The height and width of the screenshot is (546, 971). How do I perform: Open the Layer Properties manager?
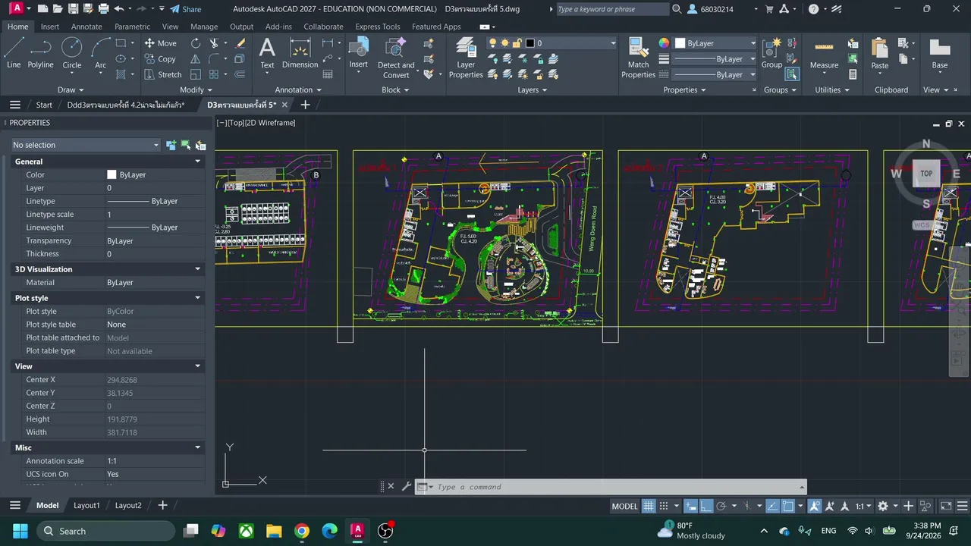(466, 58)
